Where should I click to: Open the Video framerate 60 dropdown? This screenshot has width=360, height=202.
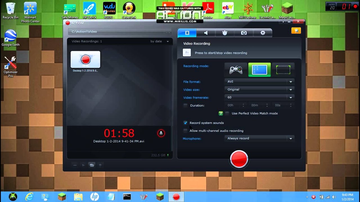pos(259,97)
